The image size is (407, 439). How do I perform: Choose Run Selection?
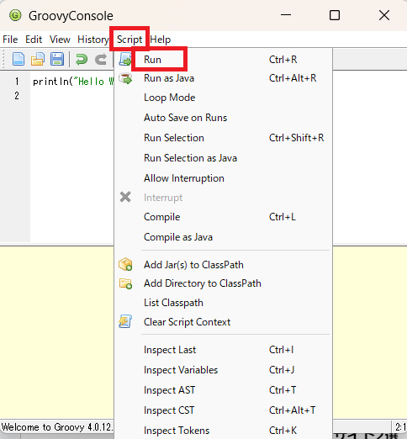click(223, 138)
